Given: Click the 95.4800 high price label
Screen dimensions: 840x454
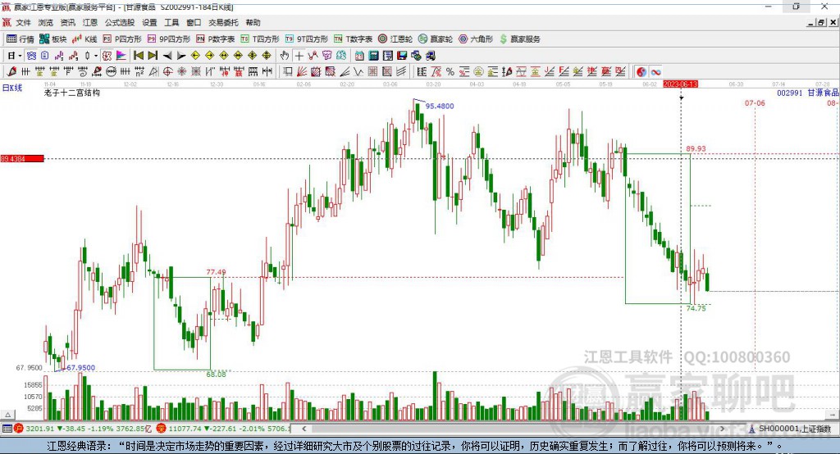Looking at the screenshot, I should (440, 106).
